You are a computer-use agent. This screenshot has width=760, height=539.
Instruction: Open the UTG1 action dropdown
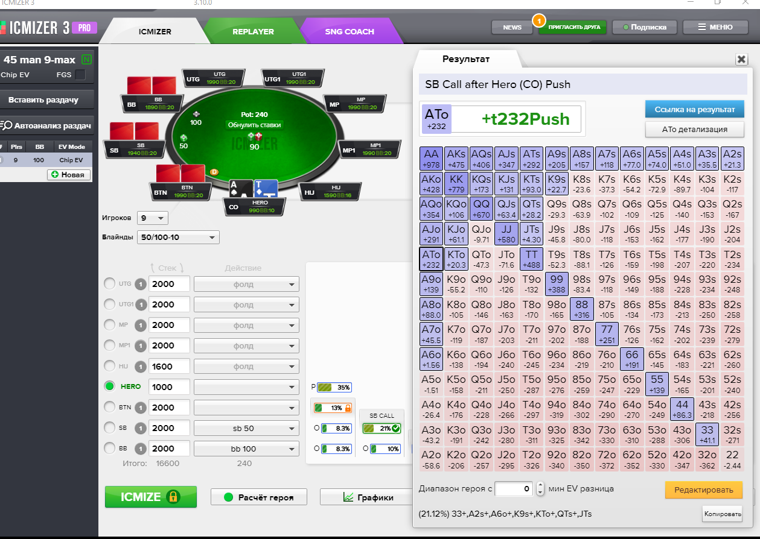pos(246,304)
